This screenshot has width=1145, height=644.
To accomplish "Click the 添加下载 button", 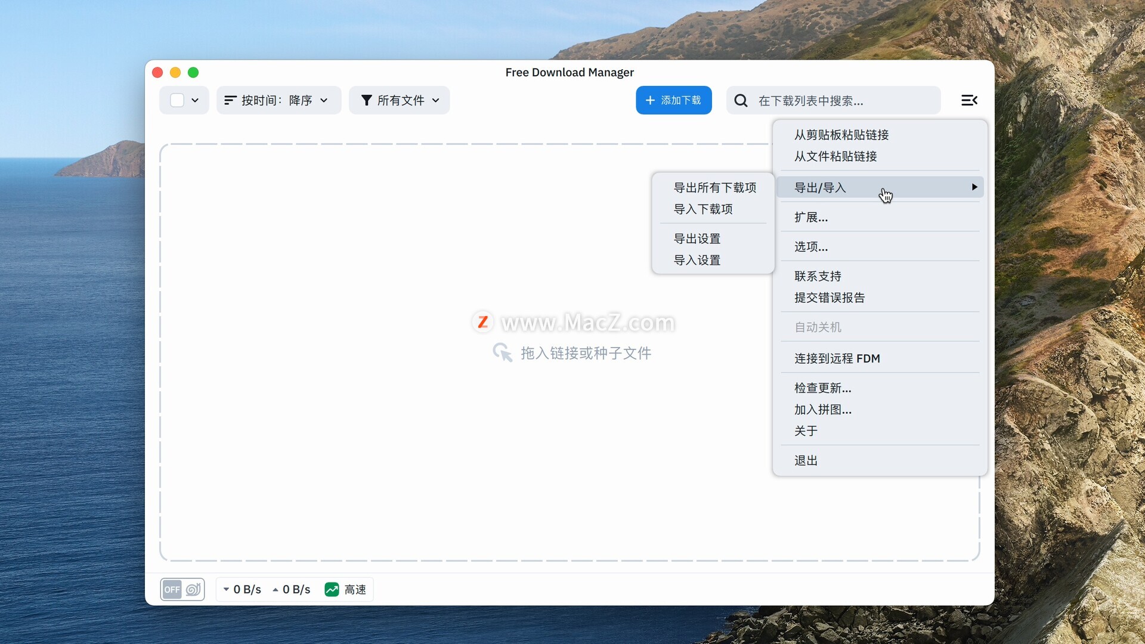I will click(673, 100).
